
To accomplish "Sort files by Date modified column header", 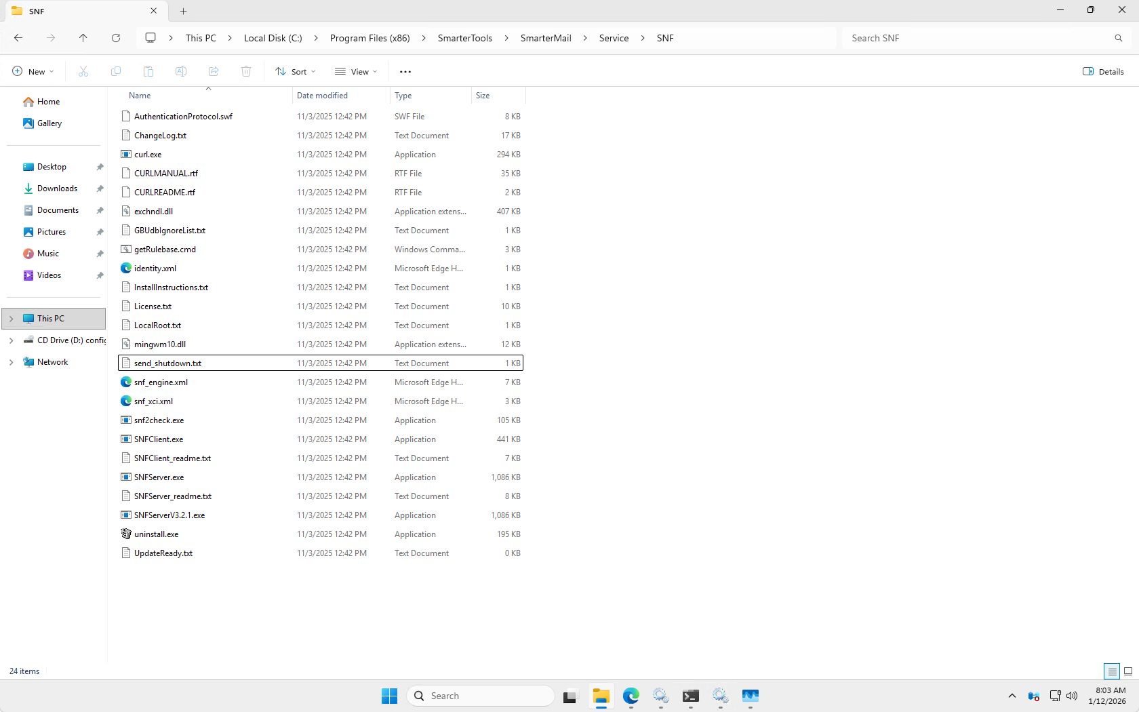I will point(323,96).
